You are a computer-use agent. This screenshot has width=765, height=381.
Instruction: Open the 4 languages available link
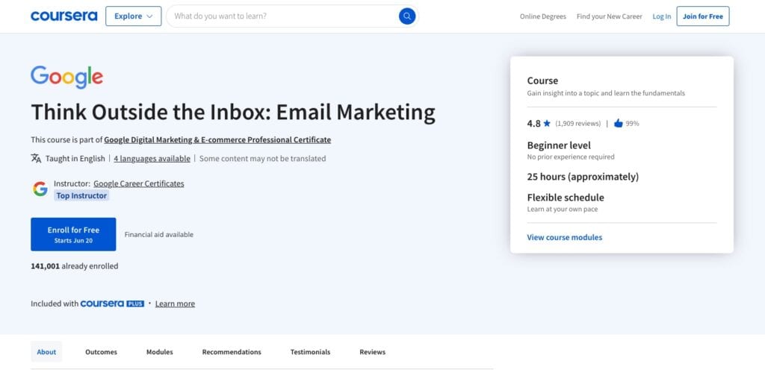click(x=152, y=158)
